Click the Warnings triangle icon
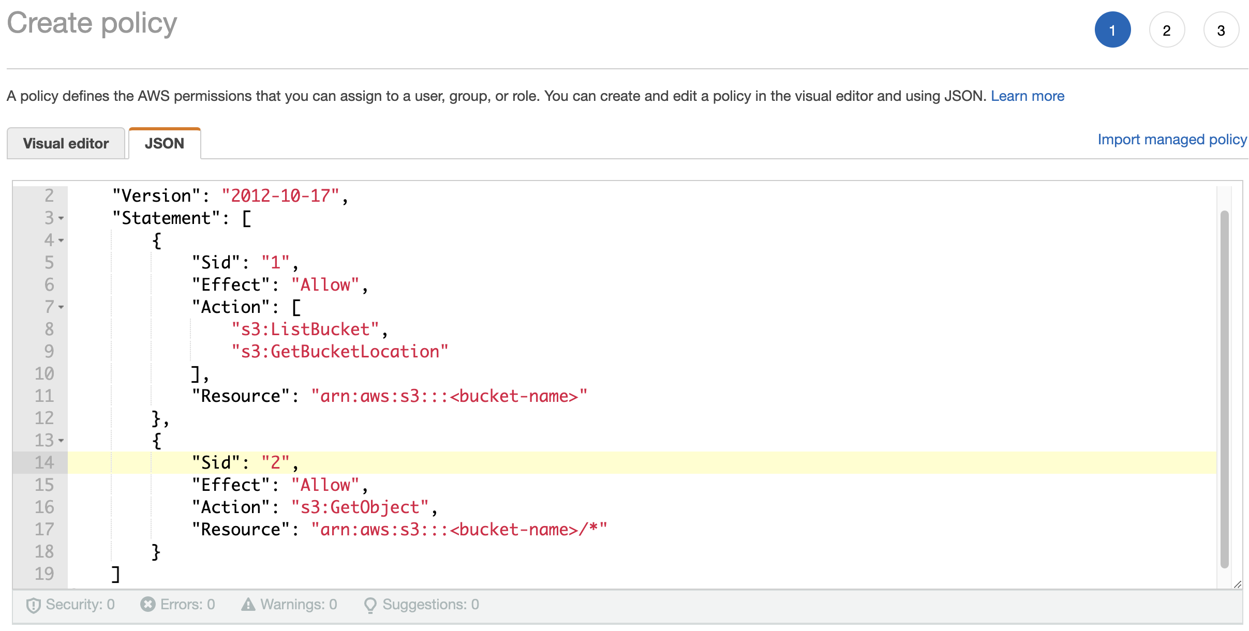The image size is (1249, 631). pyautogui.click(x=248, y=604)
